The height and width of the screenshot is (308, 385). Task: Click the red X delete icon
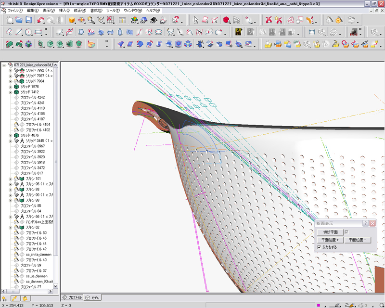269,20
